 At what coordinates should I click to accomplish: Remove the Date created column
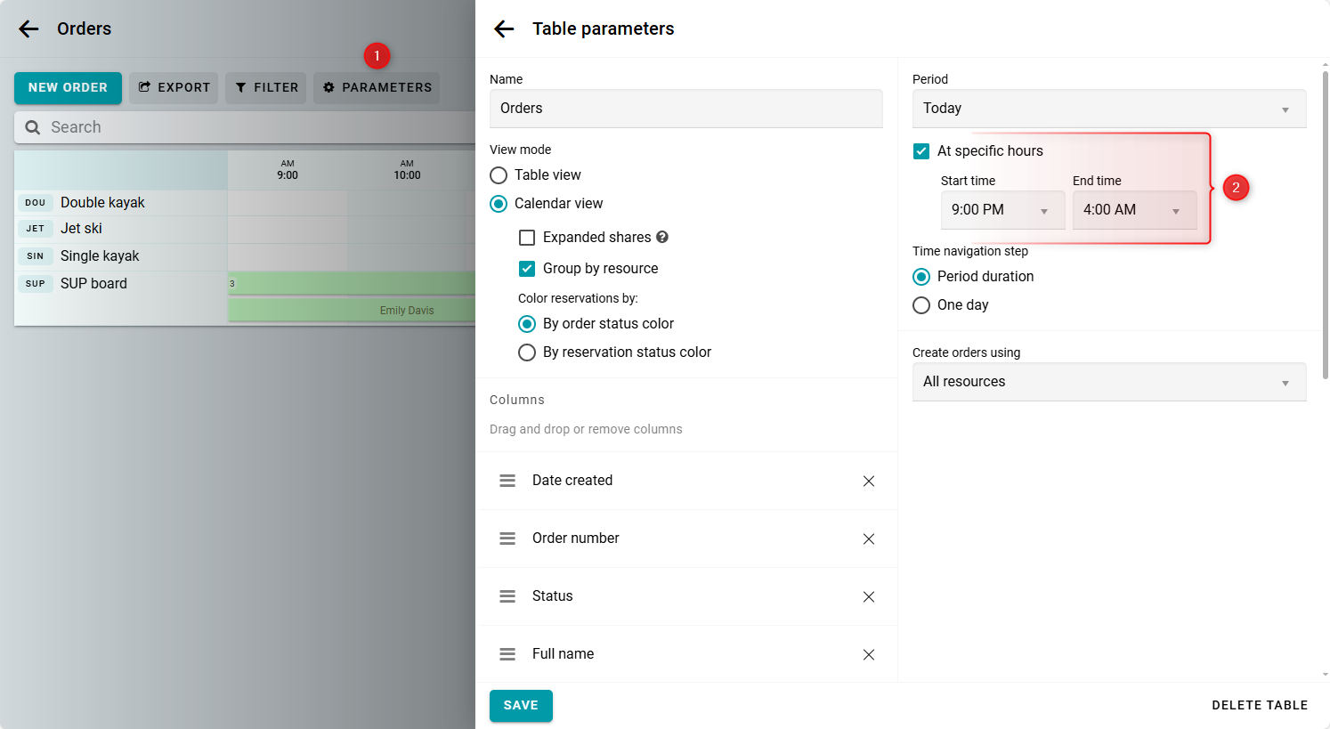coord(869,481)
